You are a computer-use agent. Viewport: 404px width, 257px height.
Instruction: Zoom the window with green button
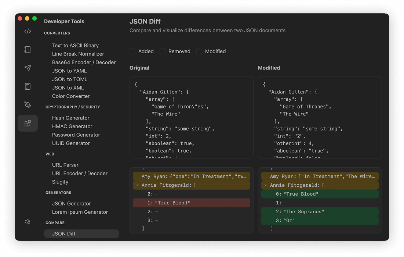pyautogui.click(x=34, y=18)
